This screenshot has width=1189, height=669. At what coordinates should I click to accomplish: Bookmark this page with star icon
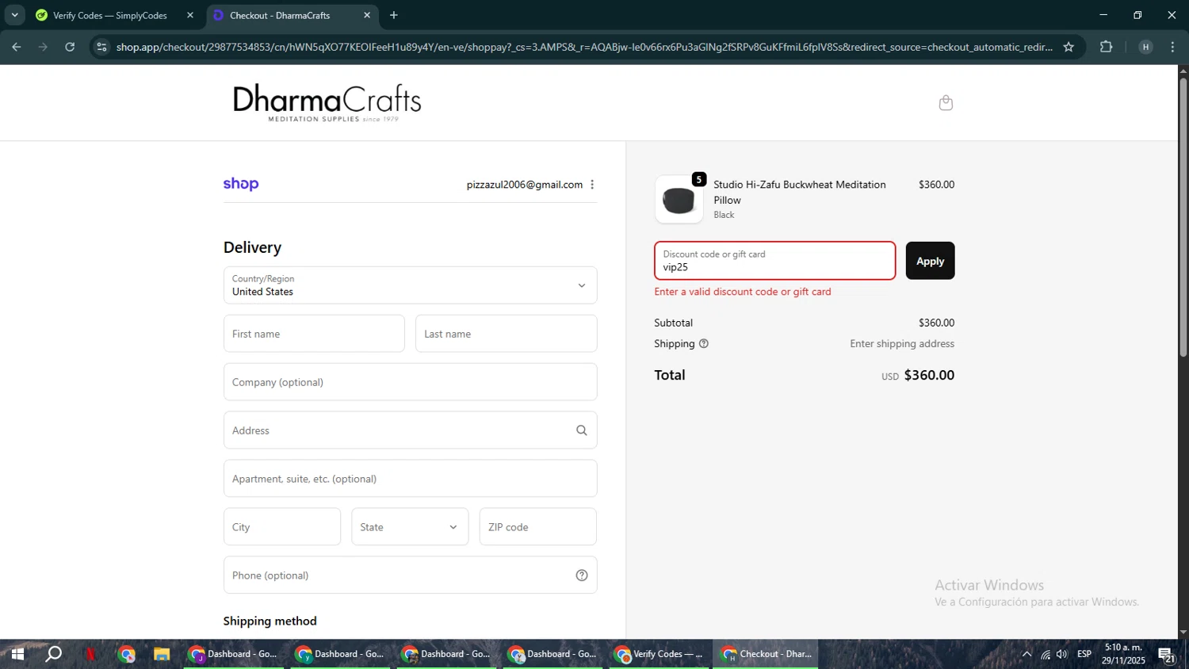pyautogui.click(x=1069, y=47)
